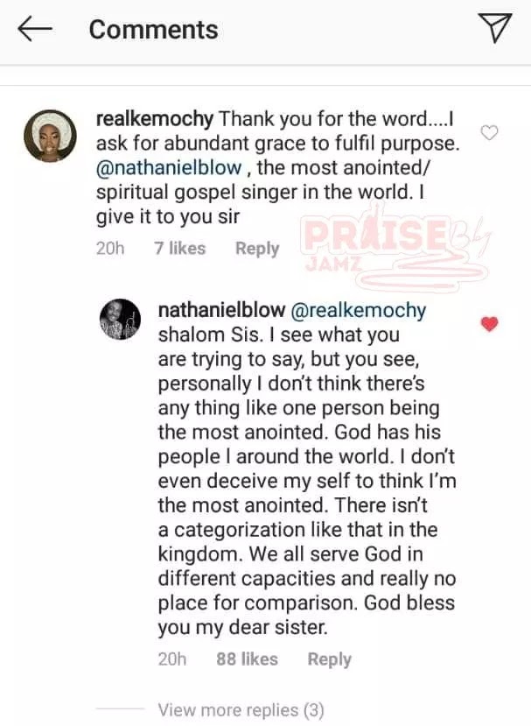
Task: Reply to realkemochy's comment
Action: (256, 249)
